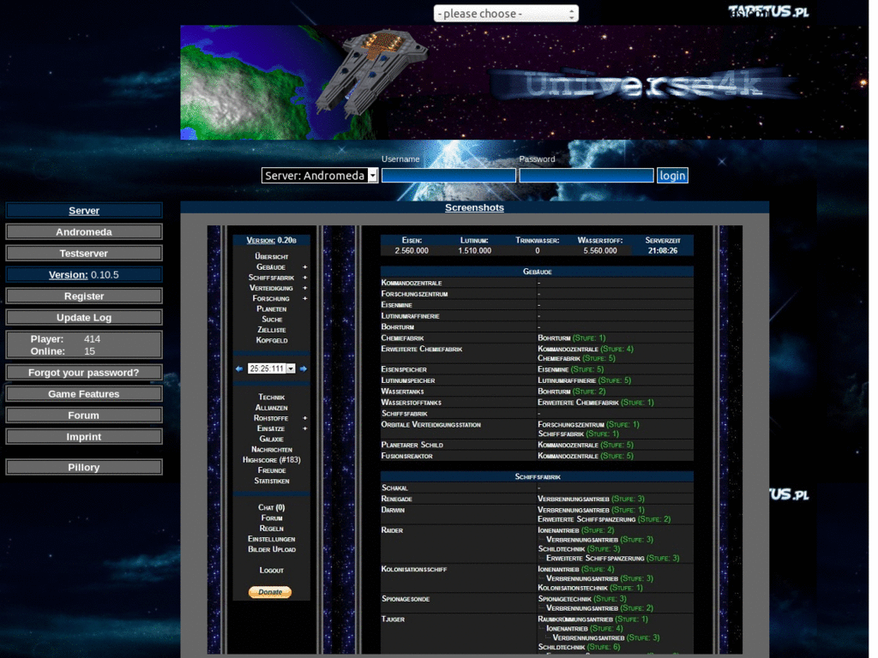The image size is (878, 658).
Task: Open the Imprint page
Action: pyautogui.click(x=84, y=436)
